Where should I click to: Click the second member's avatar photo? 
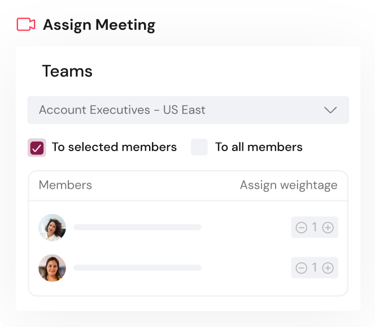coord(52,268)
